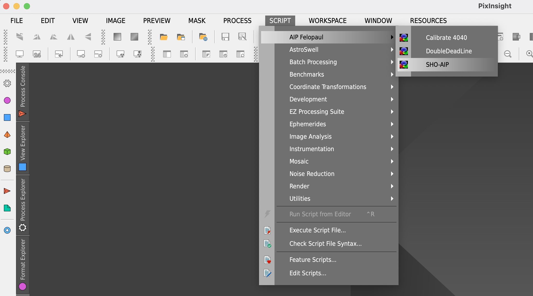Open the Mosaic script category
This screenshot has width=533, height=296.
coord(328,161)
